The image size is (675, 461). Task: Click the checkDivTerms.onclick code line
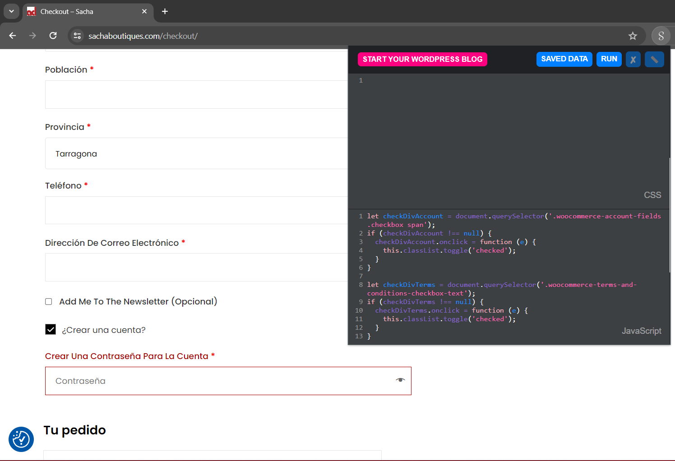coord(451,310)
